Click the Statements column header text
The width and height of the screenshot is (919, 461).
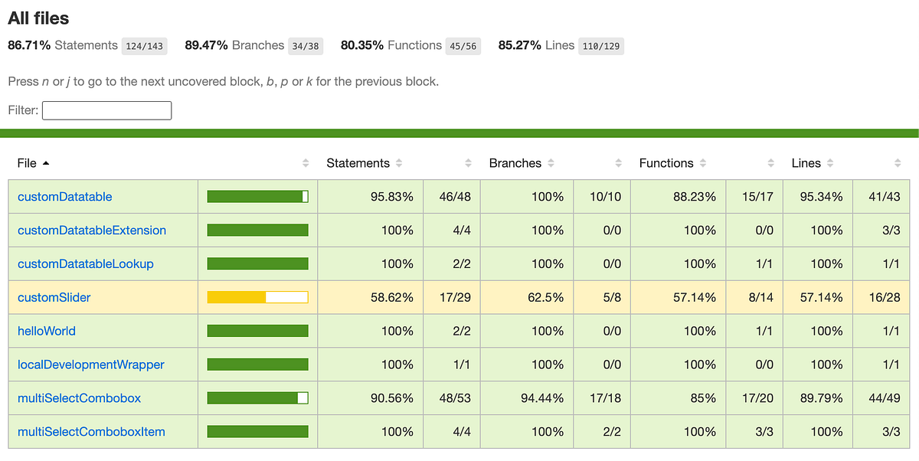click(358, 163)
